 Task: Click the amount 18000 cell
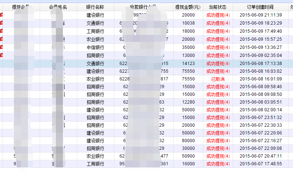188,31
